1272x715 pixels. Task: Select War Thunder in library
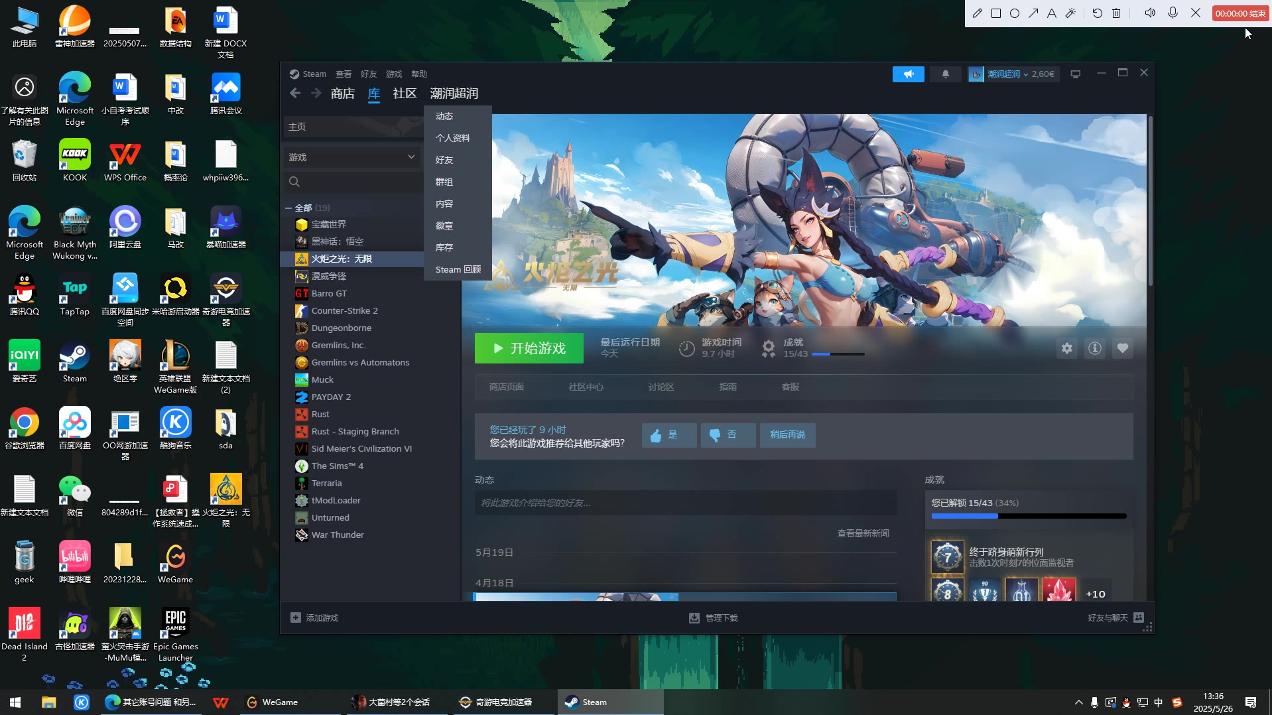coord(338,535)
